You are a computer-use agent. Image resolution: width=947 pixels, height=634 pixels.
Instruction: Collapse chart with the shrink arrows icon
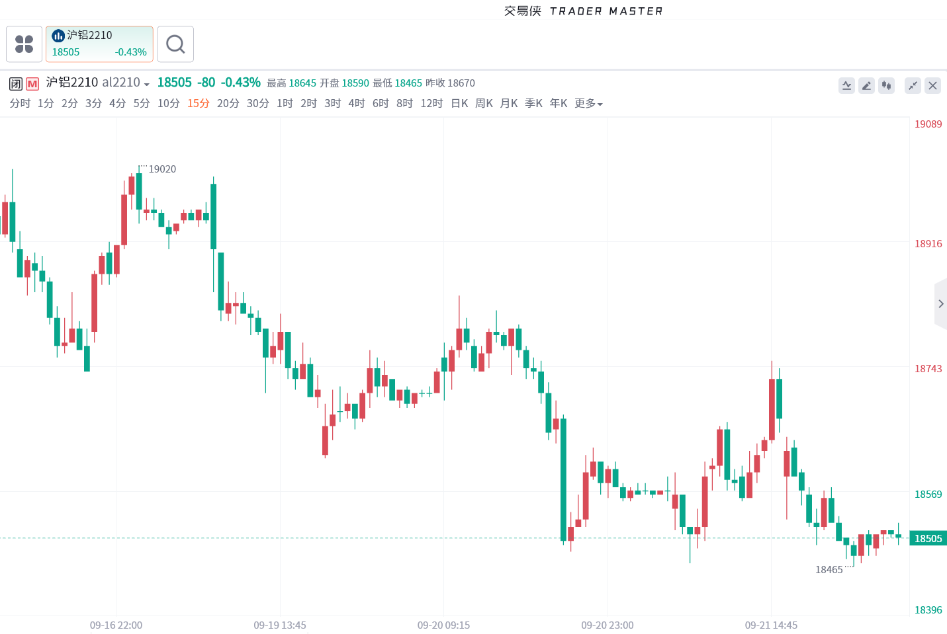(913, 85)
